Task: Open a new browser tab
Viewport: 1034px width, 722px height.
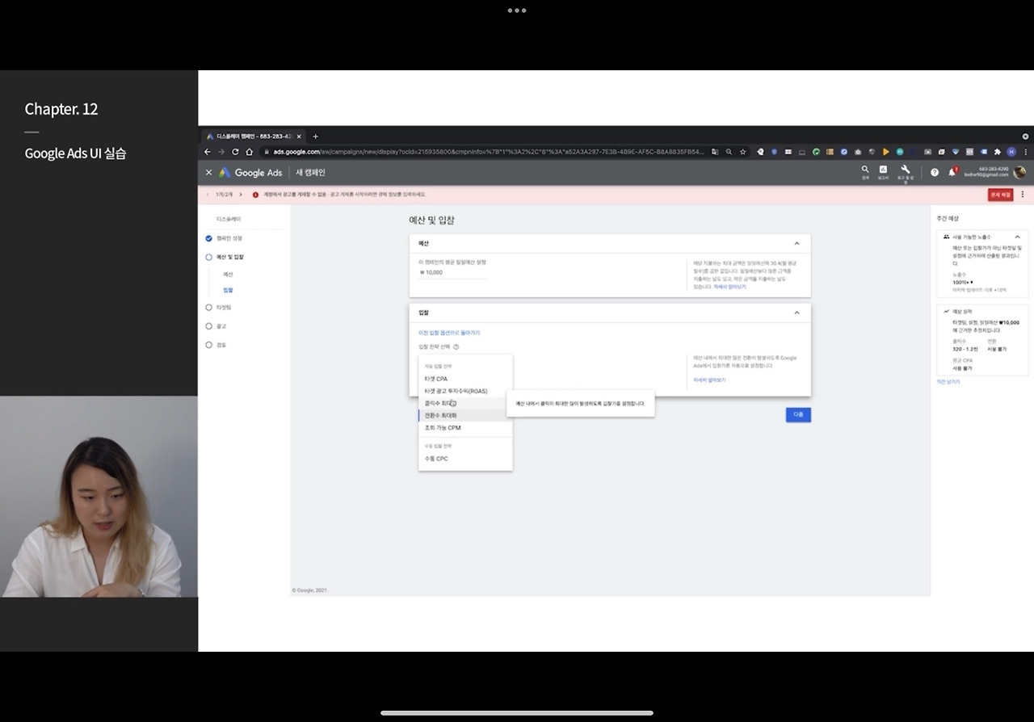Action: tap(315, 136)
